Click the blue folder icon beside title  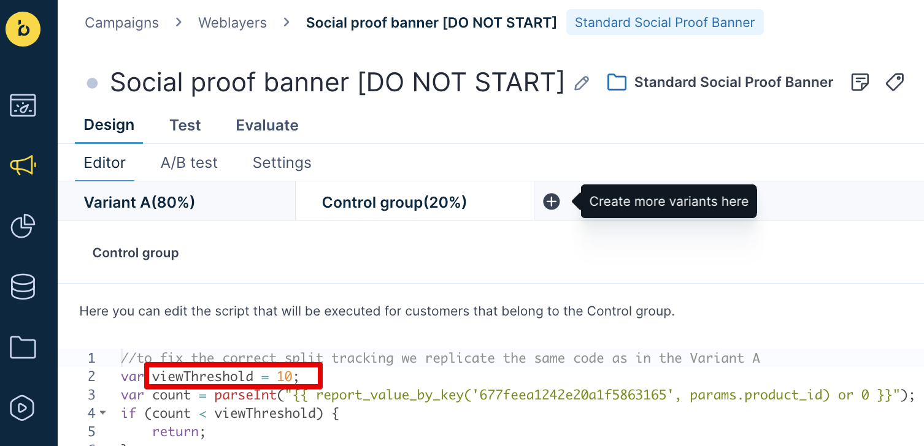[617, 82]
